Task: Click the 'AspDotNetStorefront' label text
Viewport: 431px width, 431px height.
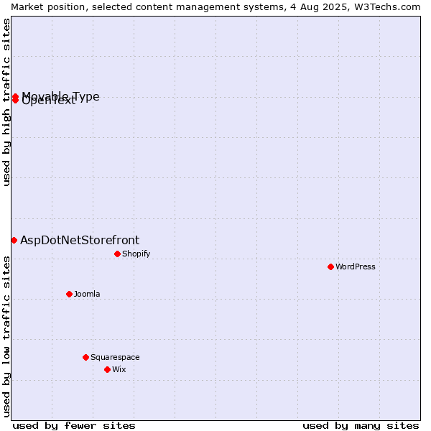Action: 80,241
